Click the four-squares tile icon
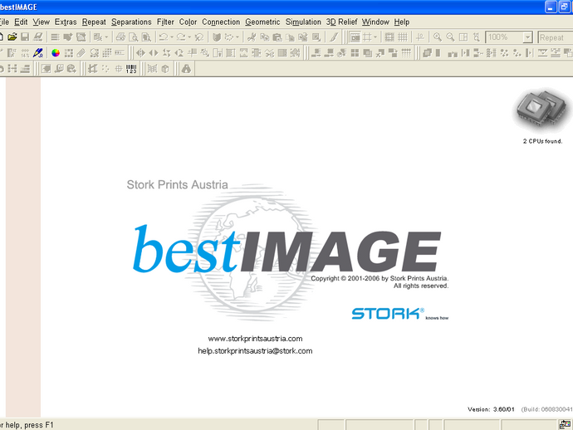This screenshot has width=573, height=430. pos(355,53)
